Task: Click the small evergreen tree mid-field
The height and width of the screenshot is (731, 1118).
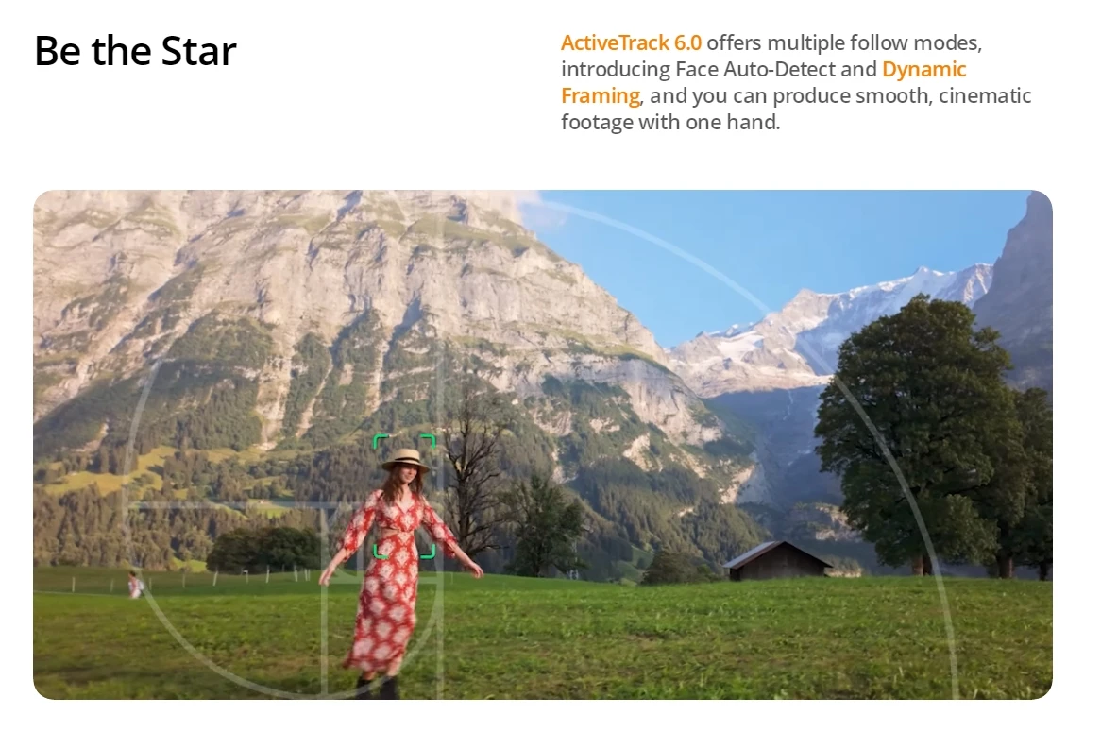Action: (546, 526)
